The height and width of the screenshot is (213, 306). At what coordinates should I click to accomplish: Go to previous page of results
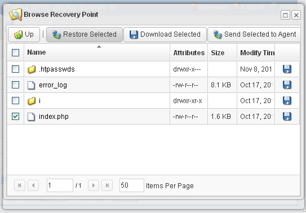pyautogui.click(x=33, y=185)
